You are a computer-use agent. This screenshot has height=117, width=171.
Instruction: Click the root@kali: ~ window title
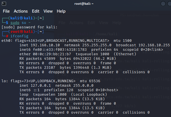click(x=84, y=4)
